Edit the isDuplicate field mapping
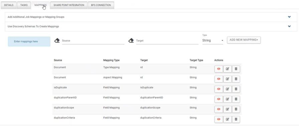 pyautogui.click(x=227, y=89)
